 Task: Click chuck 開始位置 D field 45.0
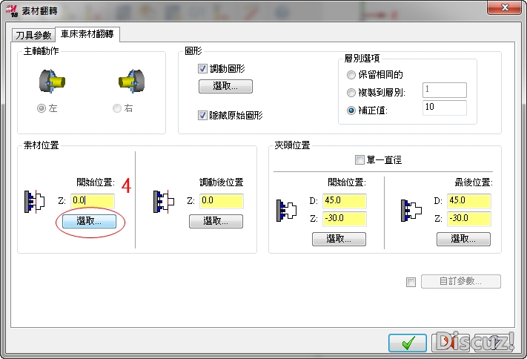click(345, 201)
